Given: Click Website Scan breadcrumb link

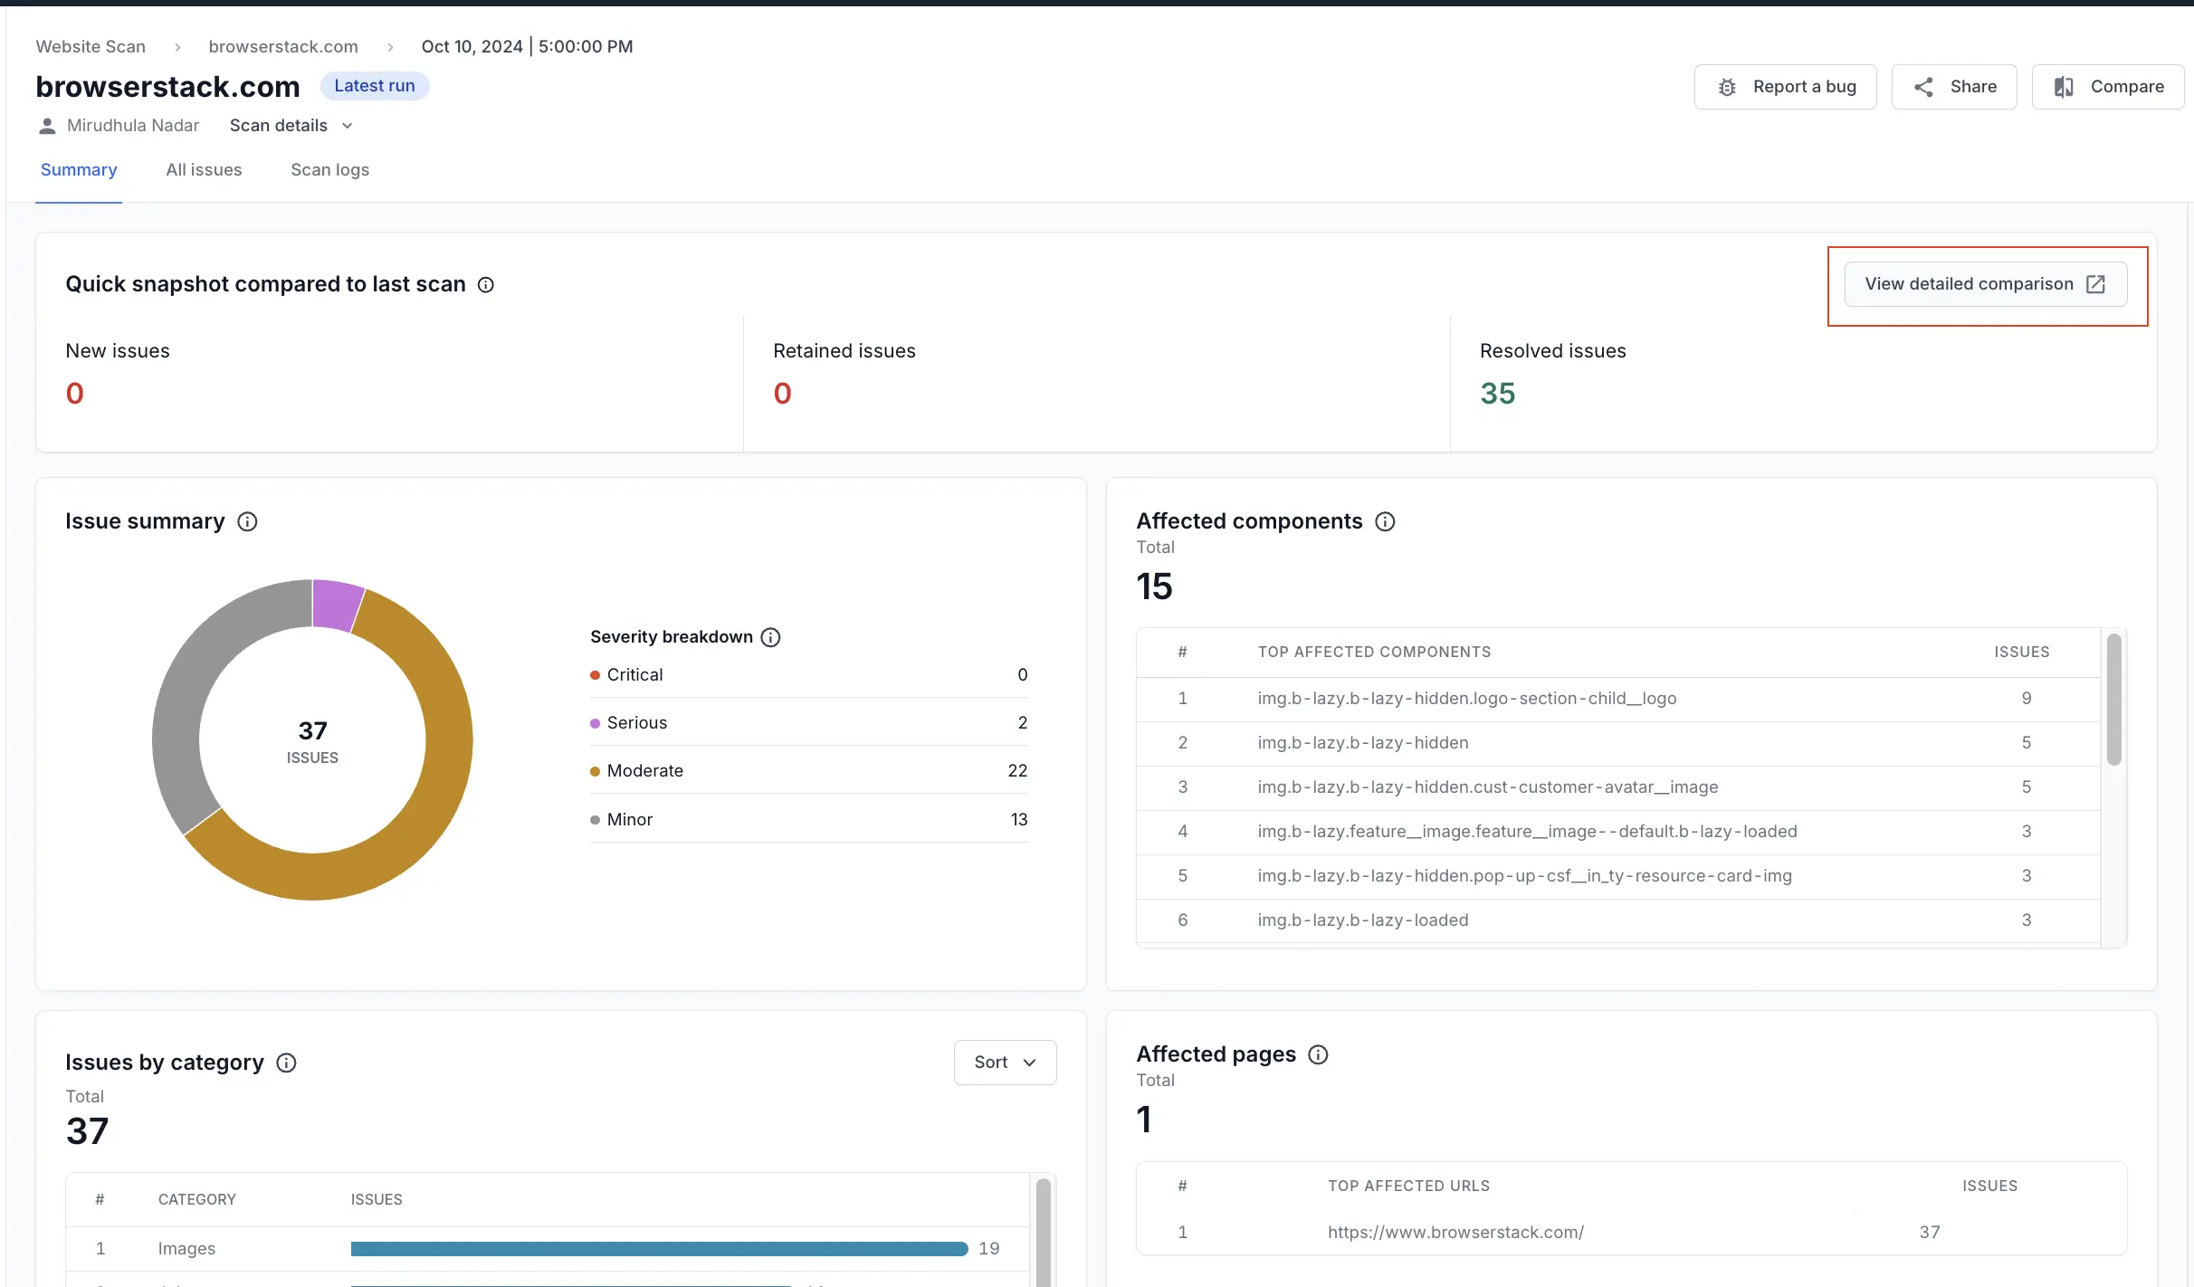Looking at the screenshot, I should [91, 47].
